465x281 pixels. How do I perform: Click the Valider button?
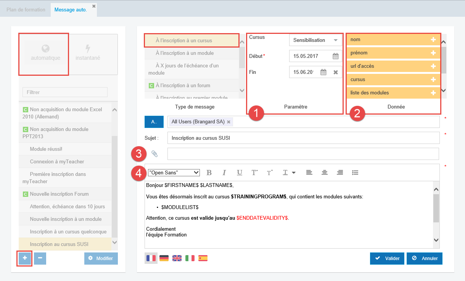(x=387, y=258)
